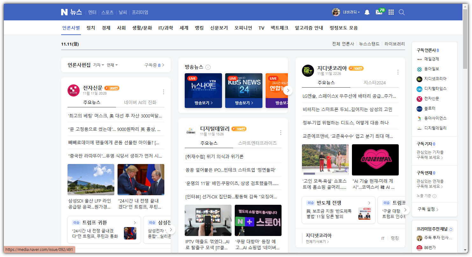
Task: Open the 랭킹 menu
Action: point(199,28)
